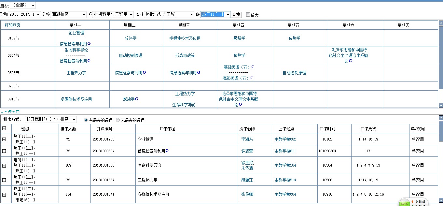Screen dimensions: 443x206
Task: Click course list scrollbar up arrow
Action: click(x=441, y=117)
